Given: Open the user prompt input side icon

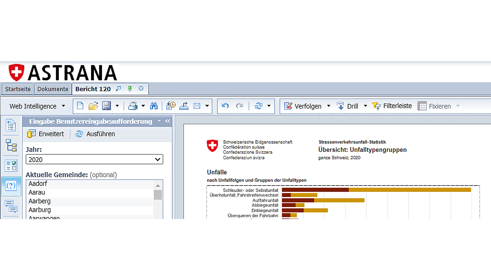Looking at the screenshot, I should pyautogui.click(x=11, y=186).
